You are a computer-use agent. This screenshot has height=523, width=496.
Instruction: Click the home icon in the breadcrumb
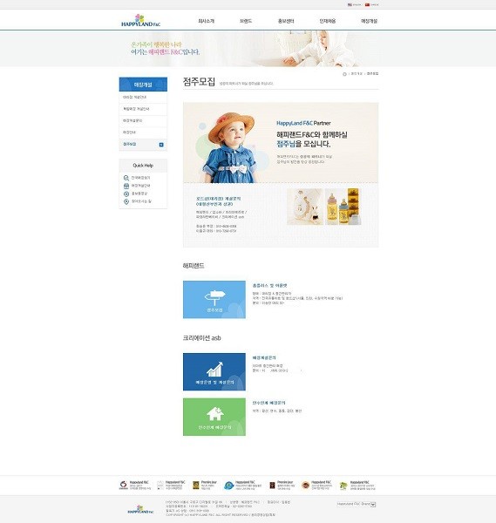tap(344, 74)
